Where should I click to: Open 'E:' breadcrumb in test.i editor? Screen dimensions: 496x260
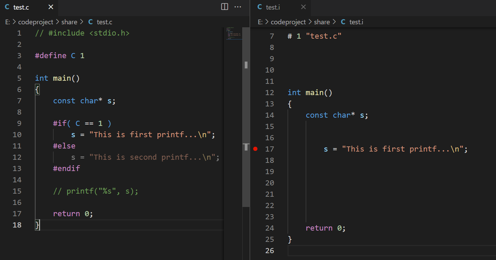(260, 22)
